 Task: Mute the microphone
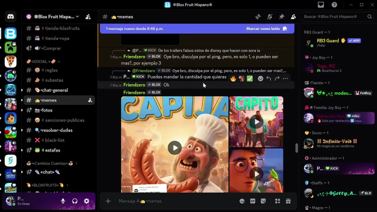click(x=63, y=201)
